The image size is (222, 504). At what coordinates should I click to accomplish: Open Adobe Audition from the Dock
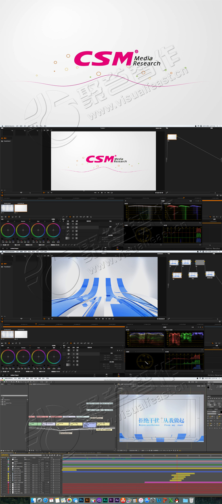(105, 500)
